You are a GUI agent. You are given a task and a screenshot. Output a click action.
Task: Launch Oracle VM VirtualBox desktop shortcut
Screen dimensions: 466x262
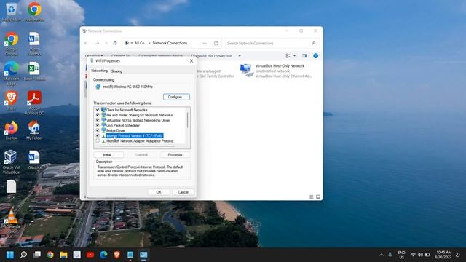tap(12, 162)
